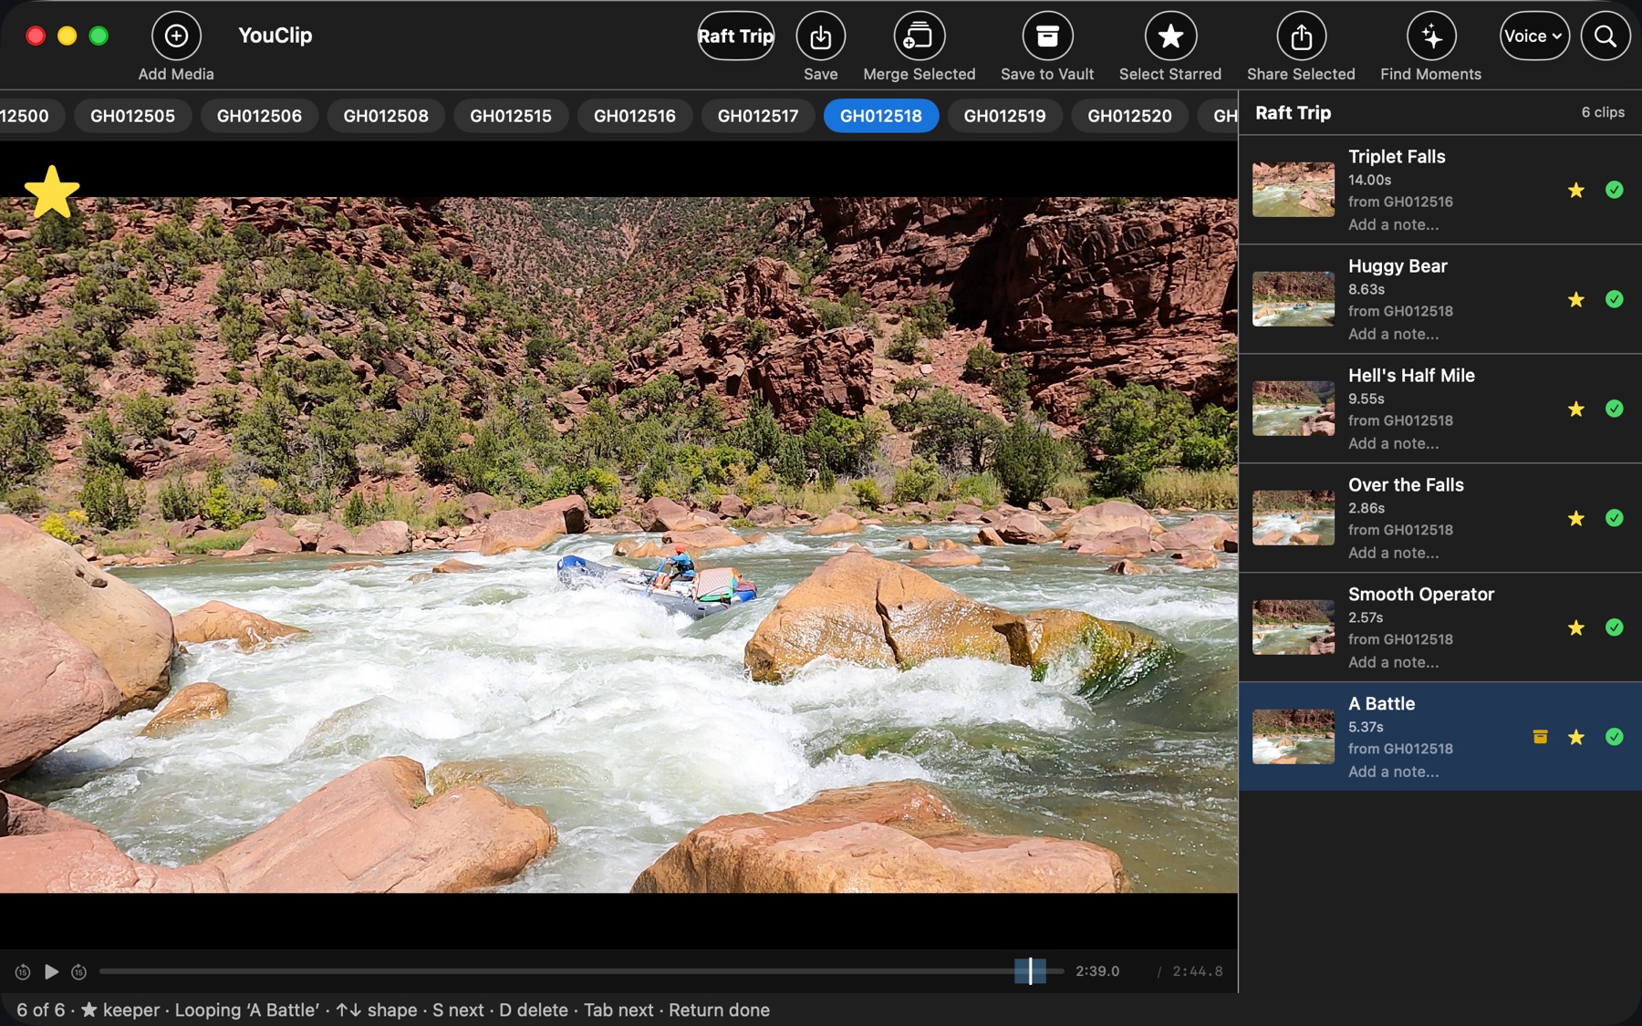
Task: Select the GH012508 tab
Action: 386,116
